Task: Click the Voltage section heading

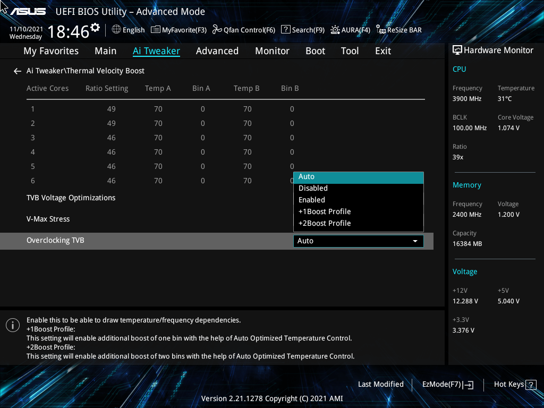Action: [465, 272]
